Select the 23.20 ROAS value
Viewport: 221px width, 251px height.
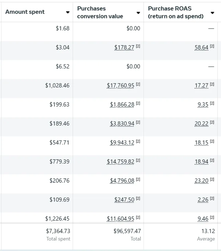[201, 181]
